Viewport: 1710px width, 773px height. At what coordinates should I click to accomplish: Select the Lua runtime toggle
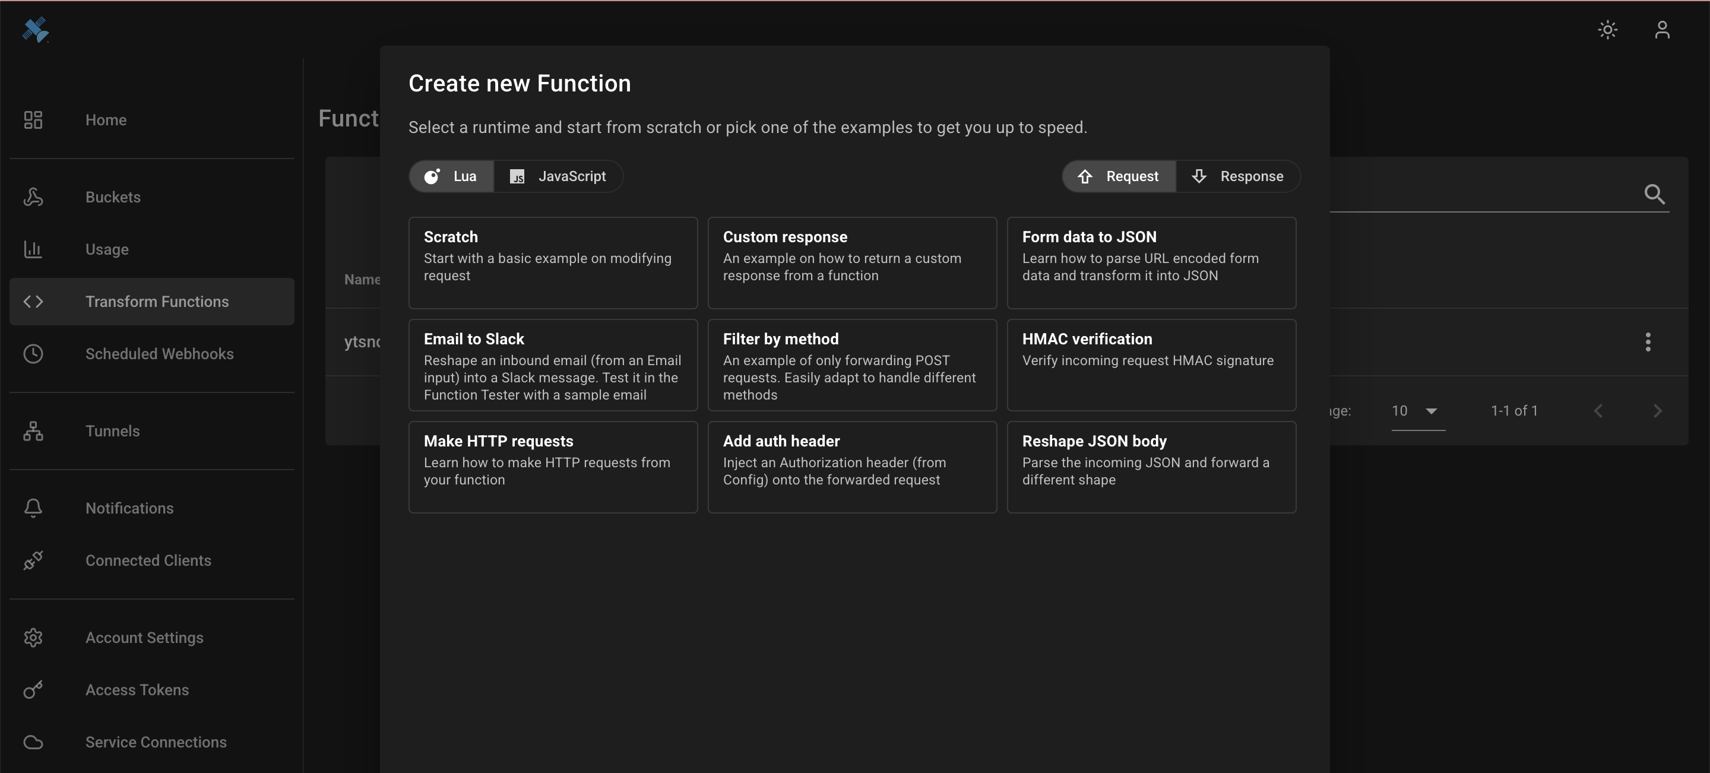(451, 176)
